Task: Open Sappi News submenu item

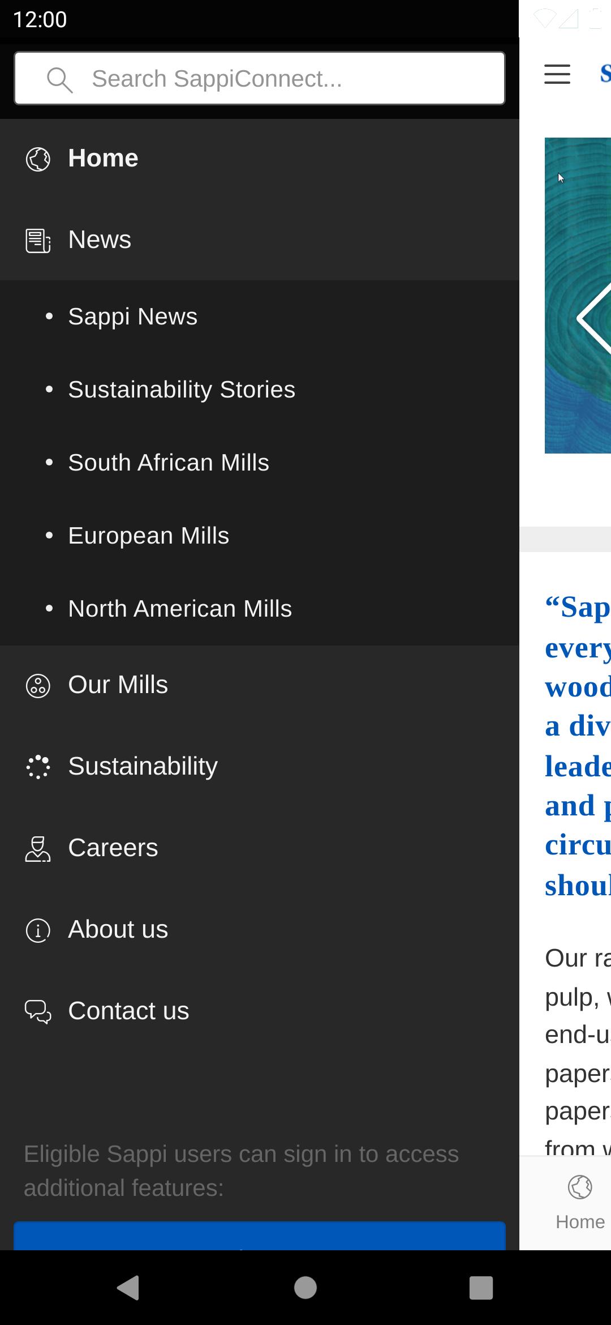Action: point(132,317)
